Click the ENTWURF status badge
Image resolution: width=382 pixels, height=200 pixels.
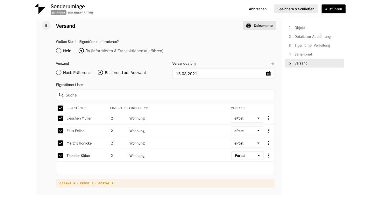click(59, 13)
